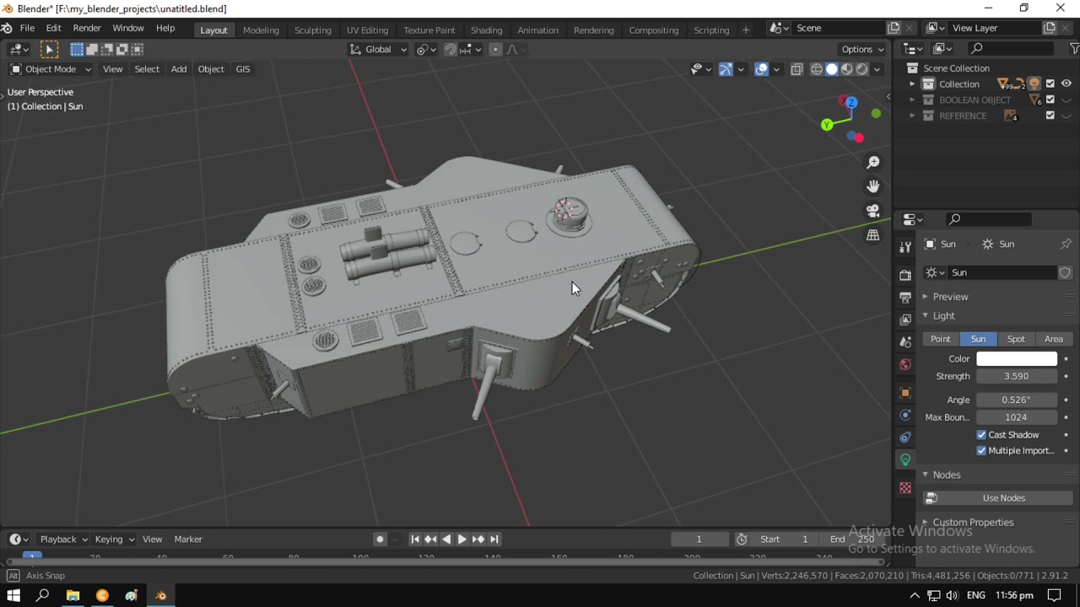The width and height of the screenshot is (1080, 607).
Task: Expand BOOLEAN OBJECT collection tree
Action: click(912, 99)
